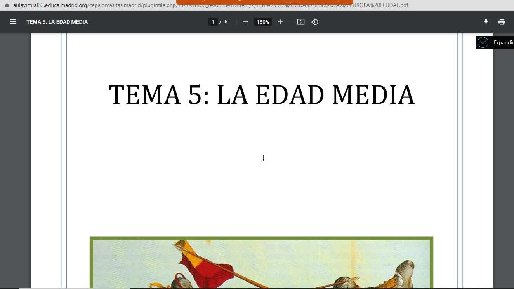Zoom out of the PDF
The image size is (514, 289).
pos(246,22)
